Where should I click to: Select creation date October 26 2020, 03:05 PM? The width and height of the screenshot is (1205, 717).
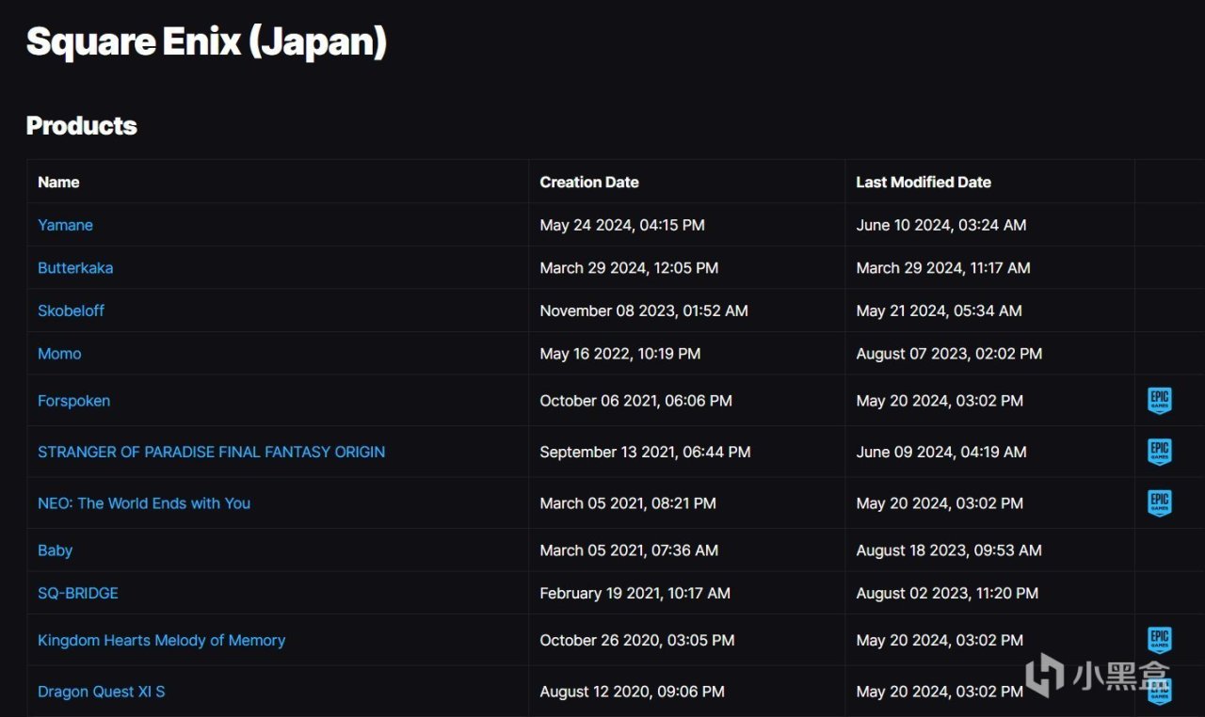coord(637,641)
